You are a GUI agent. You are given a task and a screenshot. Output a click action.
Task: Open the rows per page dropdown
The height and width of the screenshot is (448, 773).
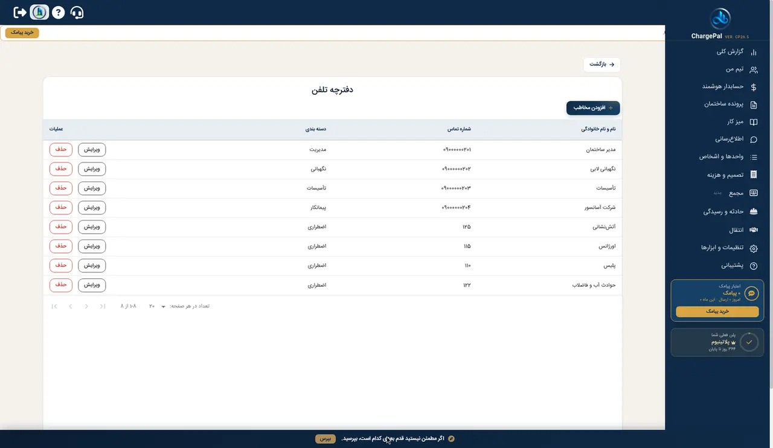click(158, 306)
